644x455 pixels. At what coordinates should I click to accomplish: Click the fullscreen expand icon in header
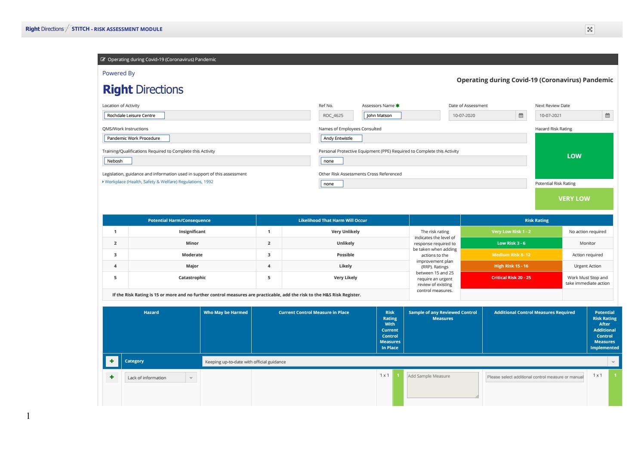coord(590,29)
